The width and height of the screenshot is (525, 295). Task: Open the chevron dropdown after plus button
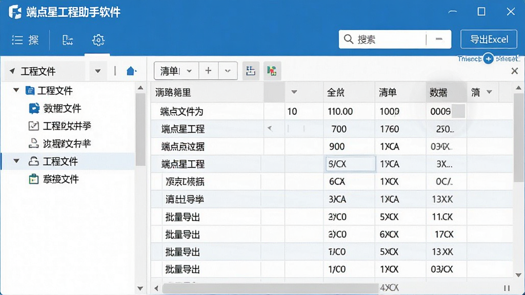click(x=228, y=71)
